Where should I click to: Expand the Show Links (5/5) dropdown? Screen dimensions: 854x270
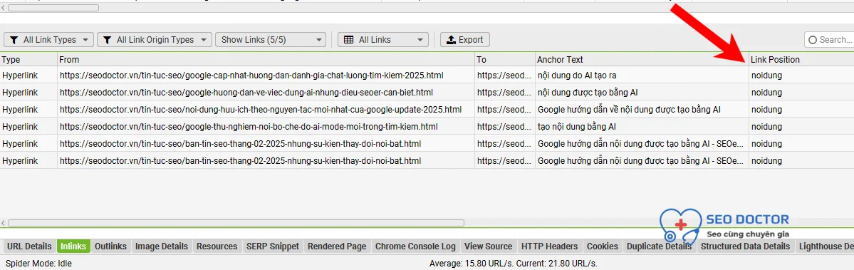click(271, 40)
